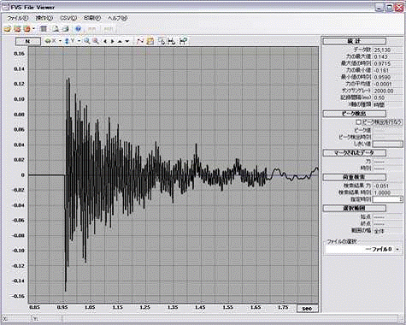The image size is (406, 325).
Task: Click the zoom out magnifier icon
Action: 96,41
